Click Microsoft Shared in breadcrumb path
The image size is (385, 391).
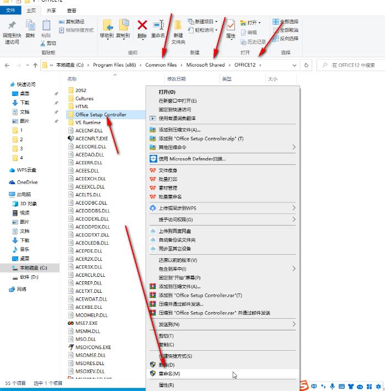pyautogui.click(x=206, y=65)
